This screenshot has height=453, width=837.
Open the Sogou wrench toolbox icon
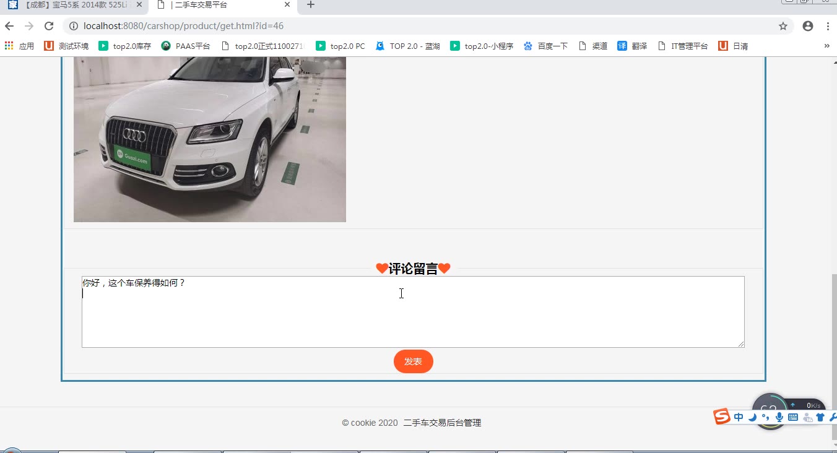pos(833,418)
